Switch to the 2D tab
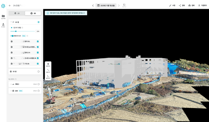Viewport: 209px width, 122px height. (17, 13)
